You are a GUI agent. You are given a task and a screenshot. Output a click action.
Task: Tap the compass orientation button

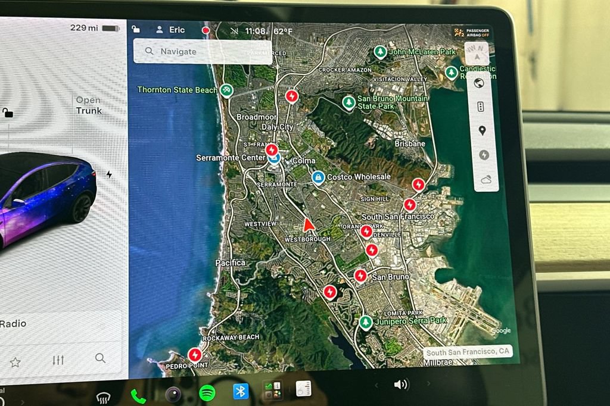click(477, 54)
